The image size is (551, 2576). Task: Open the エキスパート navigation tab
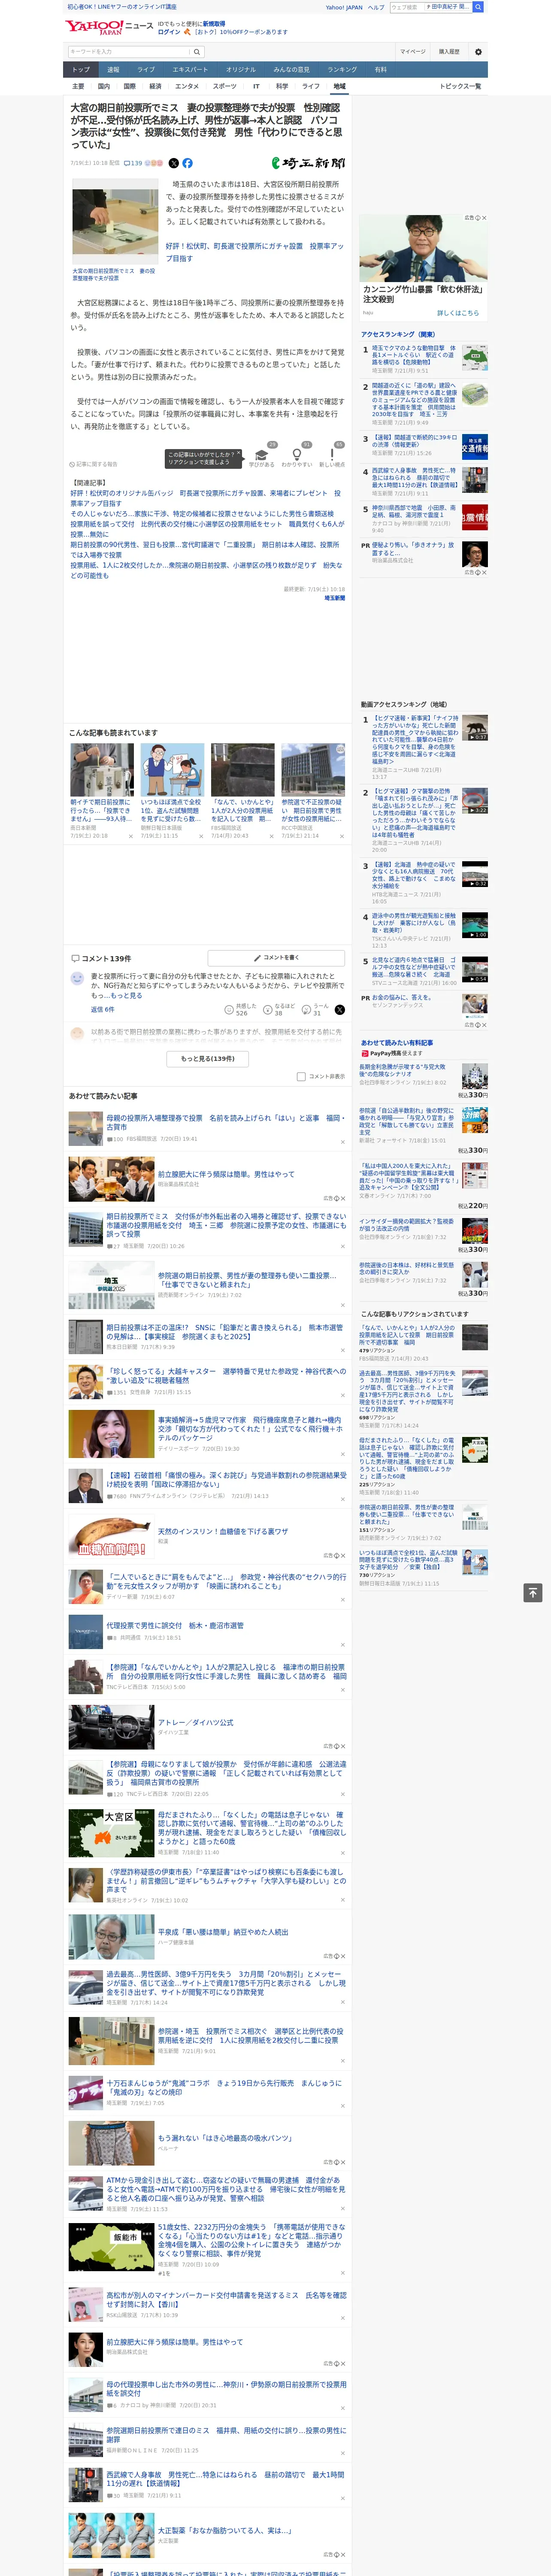pos(190,70)
